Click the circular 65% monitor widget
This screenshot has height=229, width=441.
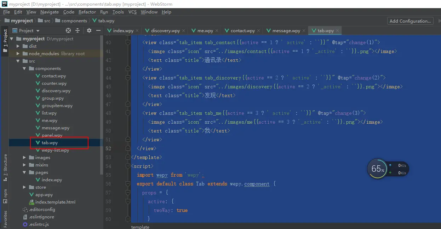click(x=377, y=169)
